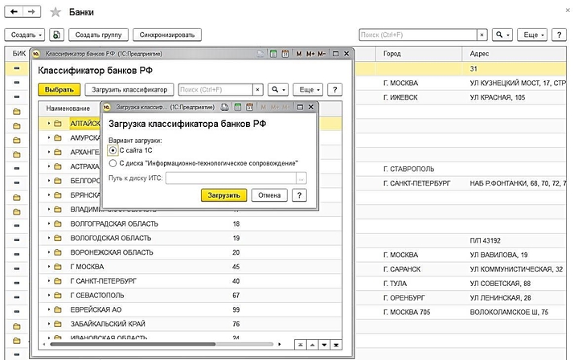
Task: Click address УЛ ВАВИЛОВА, 19
Action: click(498, 255)
